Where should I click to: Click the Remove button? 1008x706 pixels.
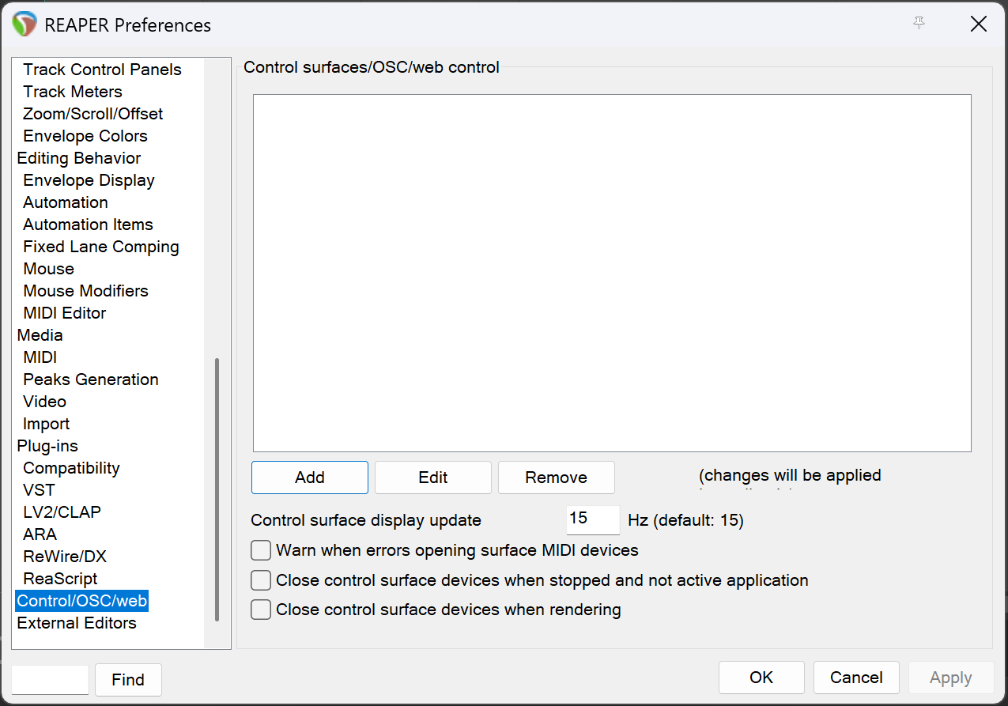(x=556, y=478)
